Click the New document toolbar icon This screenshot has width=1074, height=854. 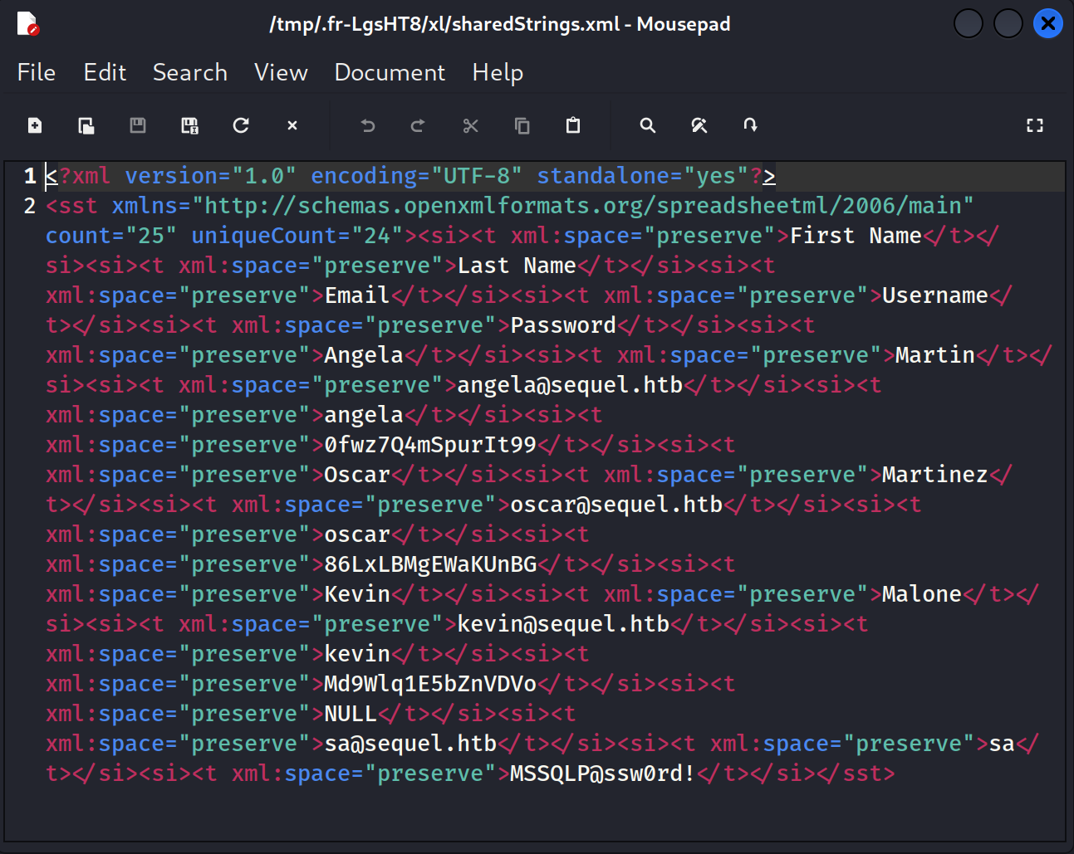click(35, 125)
